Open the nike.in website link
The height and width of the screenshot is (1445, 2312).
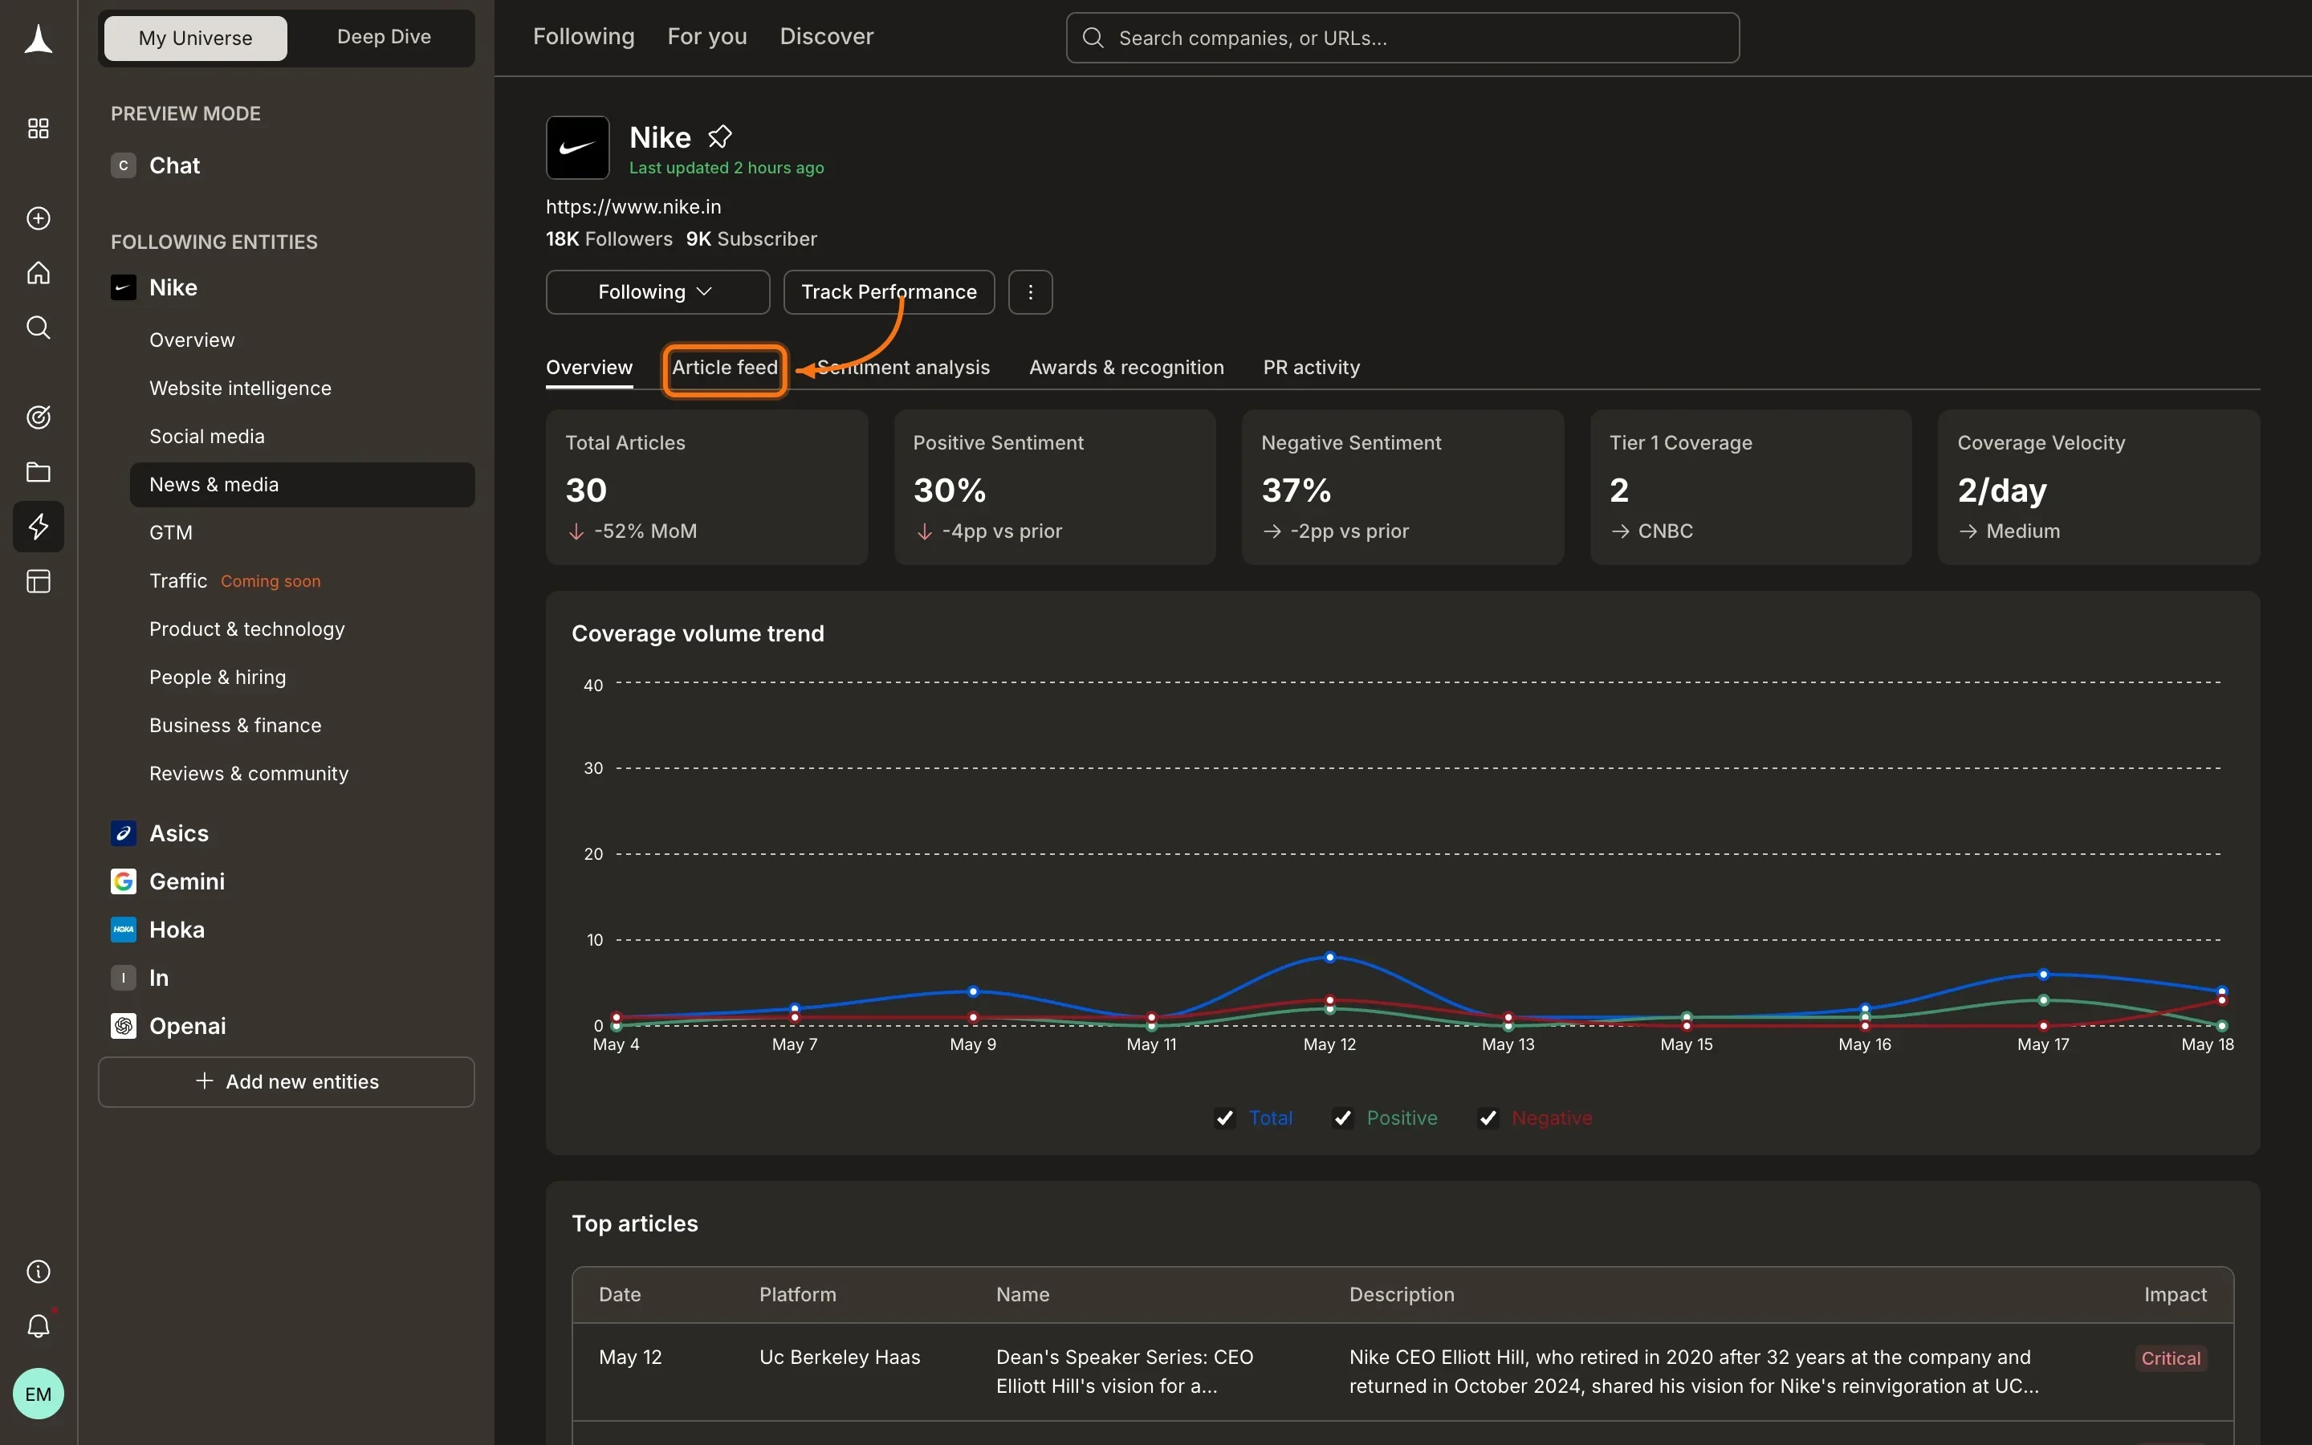pyautogui.click(x=633, y=207)
